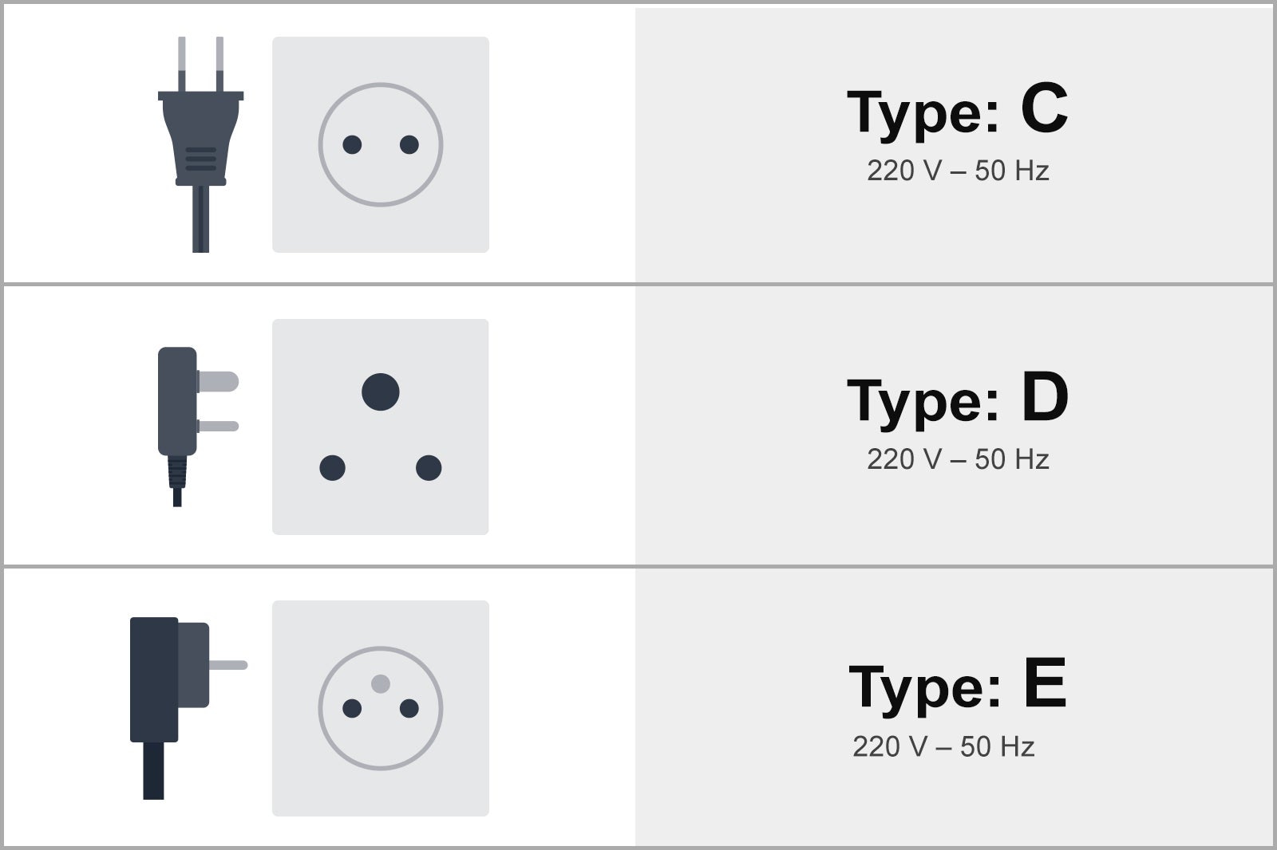Click the grey earth pin on Type E socket
The image size is (1277, 850).
[381, 683]
